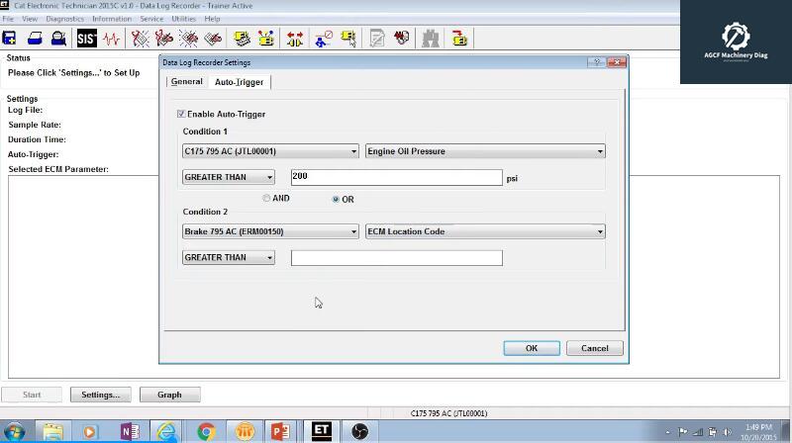Select the OR radio button
The image size is (792, 443).
pos(336,200)
